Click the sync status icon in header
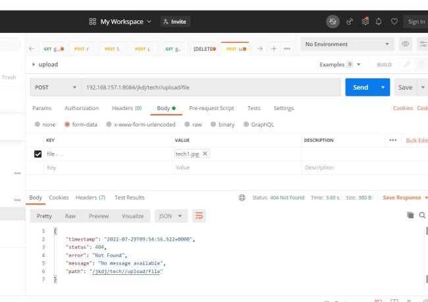 tap(333, 22)
